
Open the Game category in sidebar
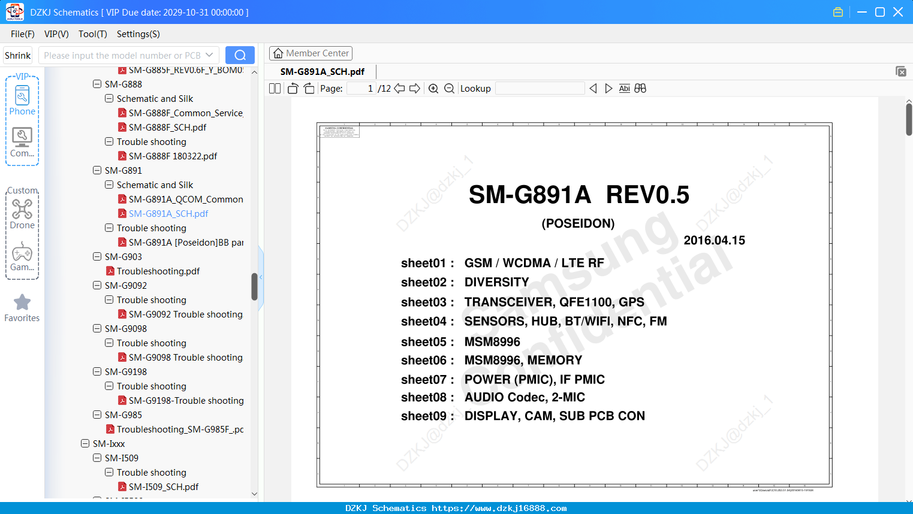[x=22, y=256]
